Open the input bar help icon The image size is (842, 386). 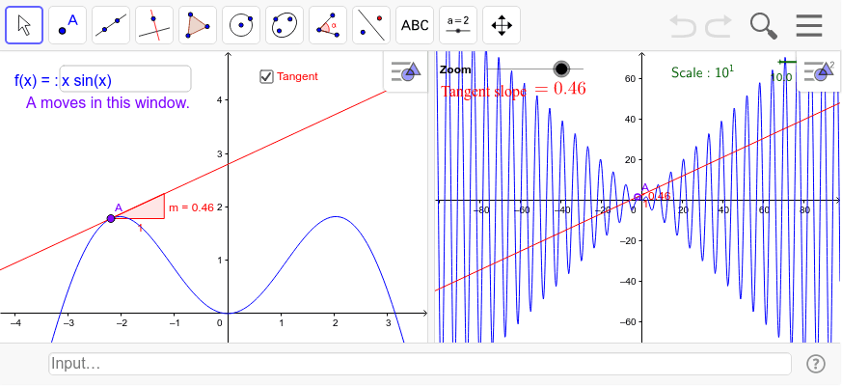coord(816,364)
